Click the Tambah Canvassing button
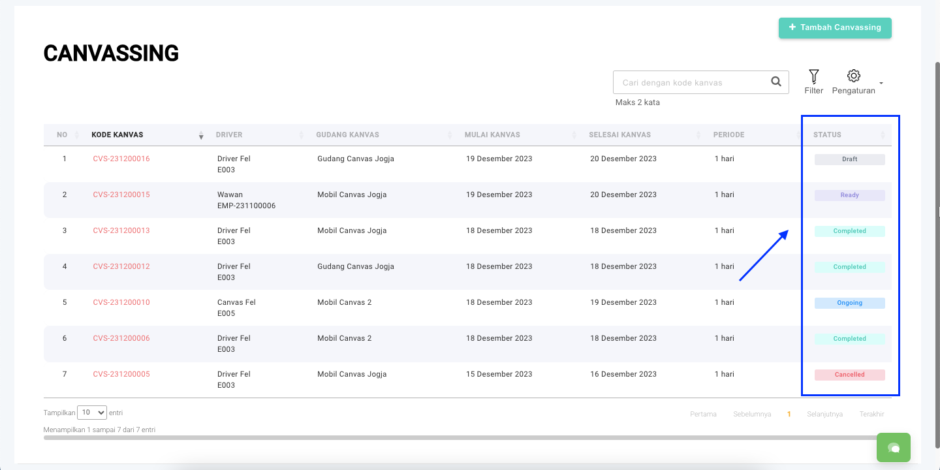The height and width of the screenshot is (470, 940). tap(834, 27)
